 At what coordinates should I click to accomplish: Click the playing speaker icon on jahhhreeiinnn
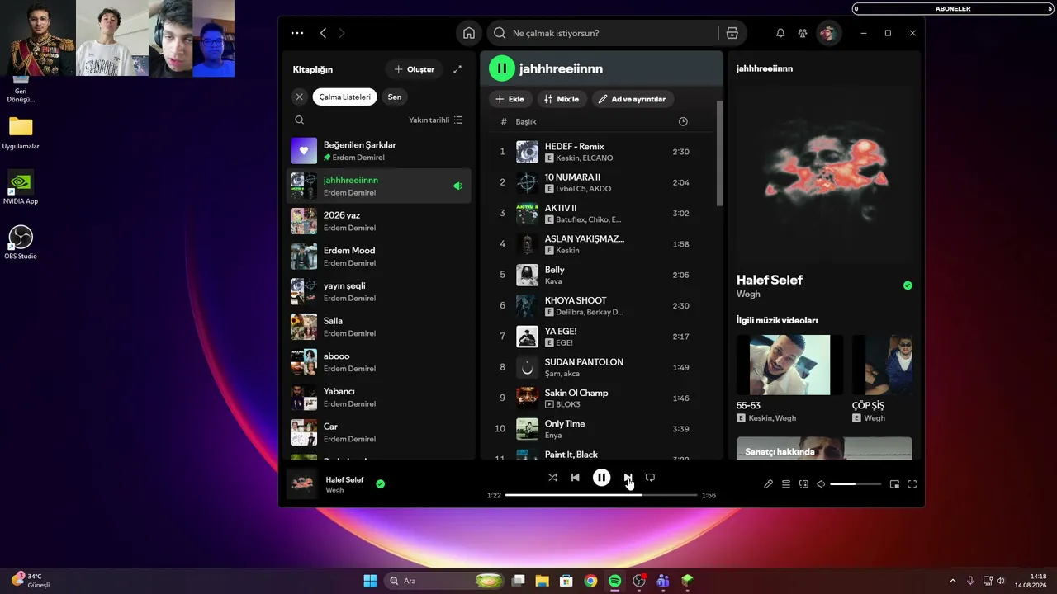[458, 186]
